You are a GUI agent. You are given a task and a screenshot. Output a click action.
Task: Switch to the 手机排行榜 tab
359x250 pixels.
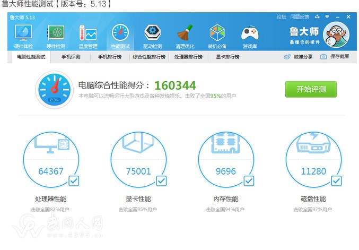click(x=110, y=57)
